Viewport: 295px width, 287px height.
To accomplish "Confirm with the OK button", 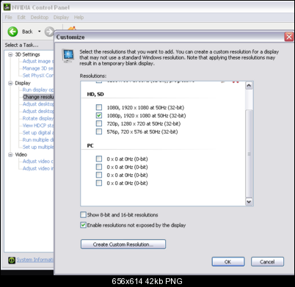I will click(x=228, y=262).
